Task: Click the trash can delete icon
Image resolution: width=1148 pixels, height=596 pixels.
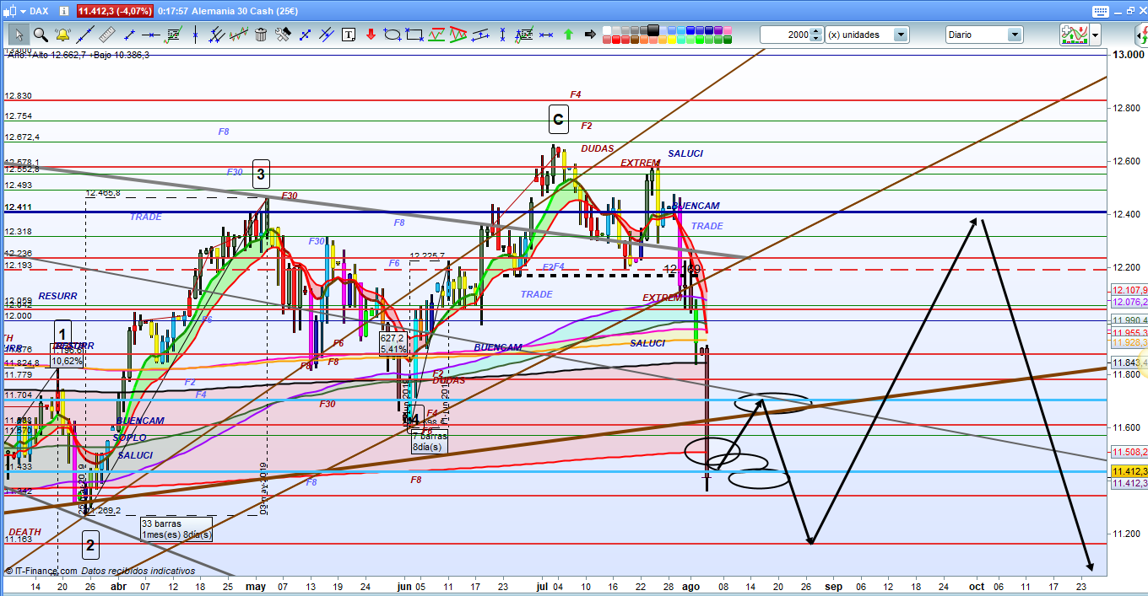Action: (x=261, y=35)
